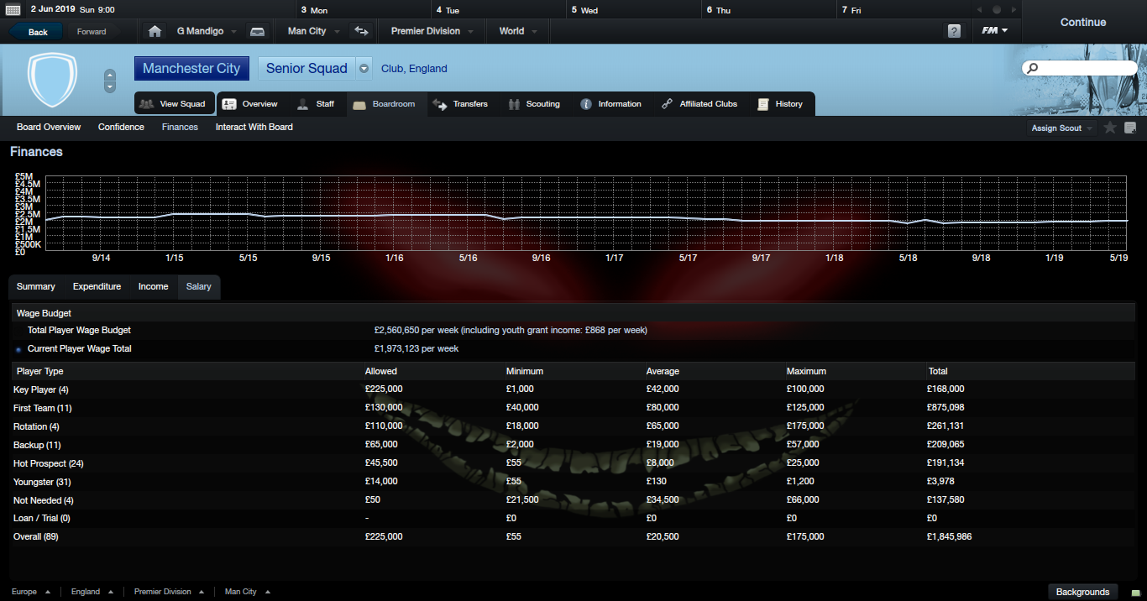1147x601 pixels.
Task: Click the previous arrow on the calendar strip
Action: 979,10
